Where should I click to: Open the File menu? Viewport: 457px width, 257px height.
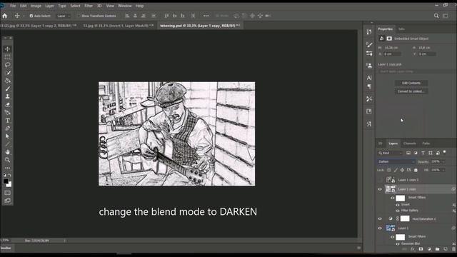[x=13, y=6]
